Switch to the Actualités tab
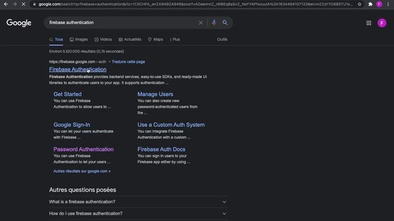The height and width of the screenshot is (221, 394). [130, 39]
